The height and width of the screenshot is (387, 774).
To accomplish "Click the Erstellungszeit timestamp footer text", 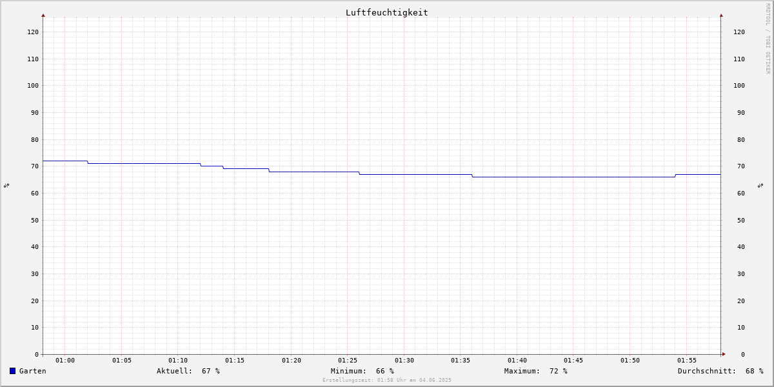I will coord(387,380).
